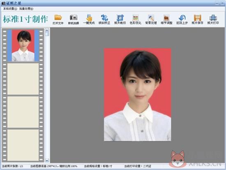The width and height of the screenshot is (226, 170).
Task: Open the color optimization tool
Action: coord(136,18)
